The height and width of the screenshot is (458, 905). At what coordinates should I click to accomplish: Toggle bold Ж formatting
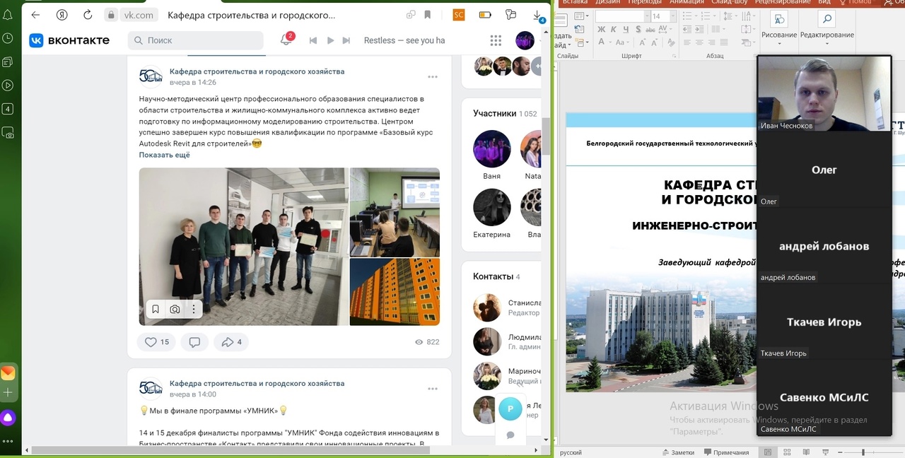[602, 30]
